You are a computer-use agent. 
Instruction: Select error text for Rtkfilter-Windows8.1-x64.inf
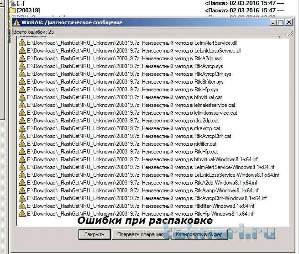[141, 206]
